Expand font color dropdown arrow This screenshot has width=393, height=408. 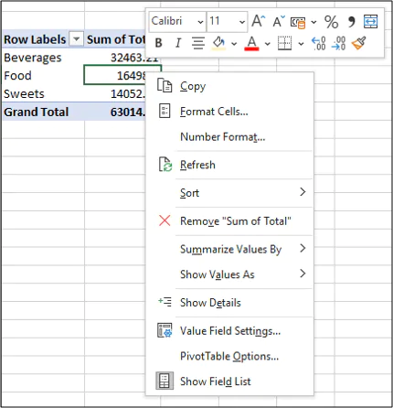[x=268, y=44]
